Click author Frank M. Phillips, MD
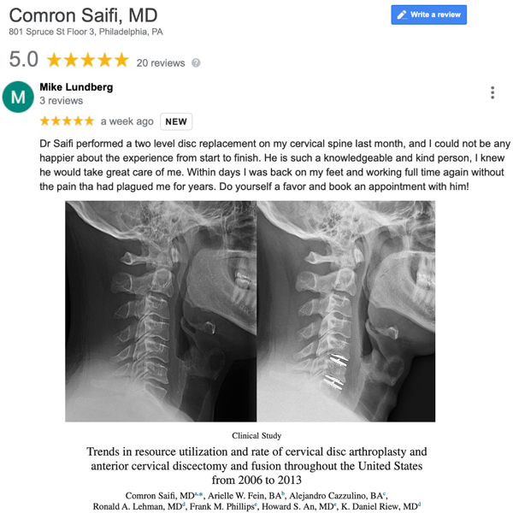513x513 pixels. pos(223,506)
